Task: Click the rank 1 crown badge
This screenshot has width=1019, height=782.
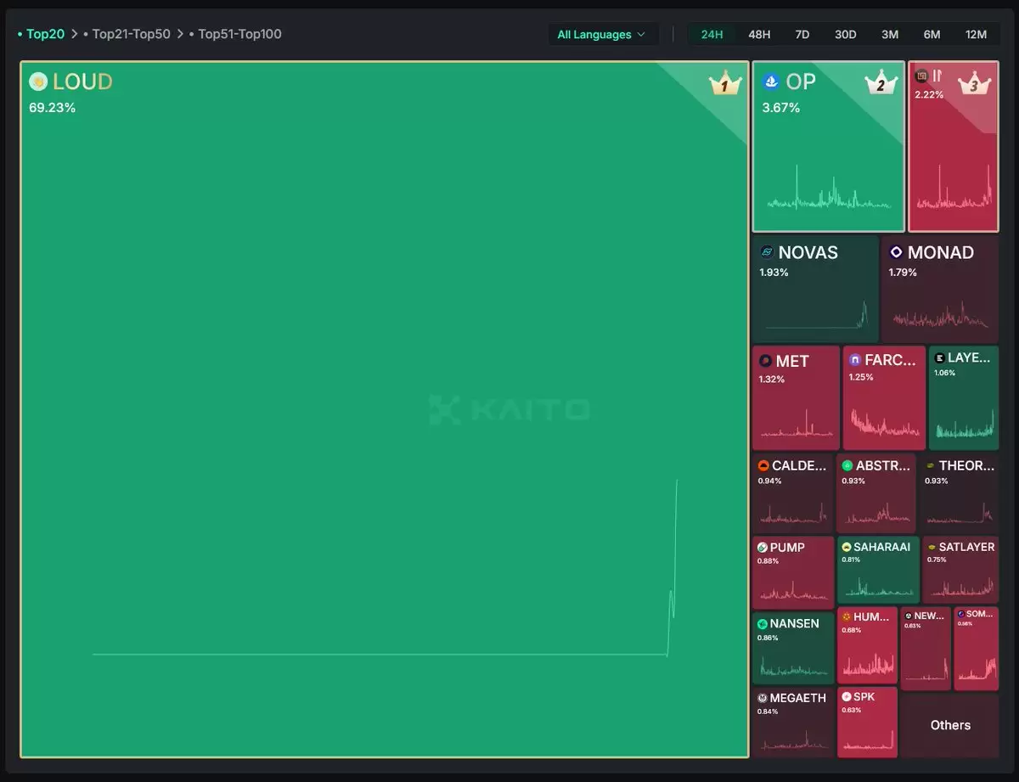Action: click(725, 83)
